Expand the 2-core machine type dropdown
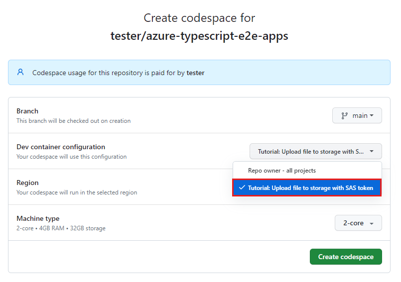The height and width of the screenshot is (282, 401). (x=358, y=223)
